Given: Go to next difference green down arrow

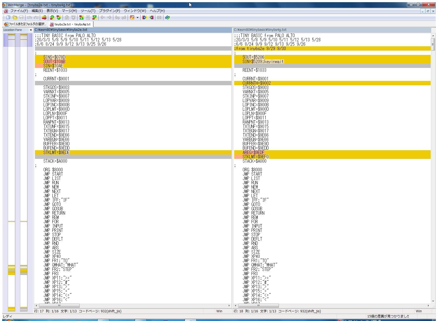Looking at the screenshot, I should (x=52, y=17).
